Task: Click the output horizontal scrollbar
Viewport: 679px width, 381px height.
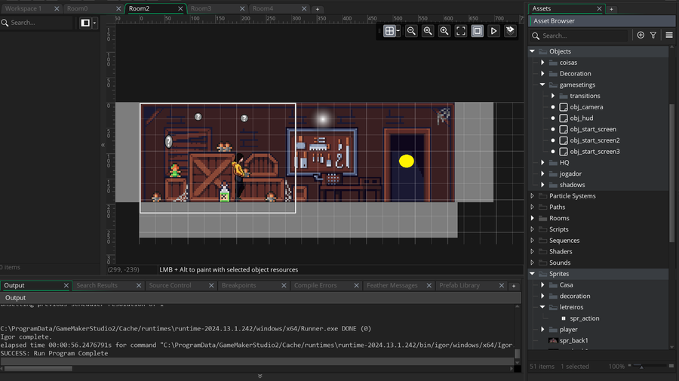Action: (38, 368)
